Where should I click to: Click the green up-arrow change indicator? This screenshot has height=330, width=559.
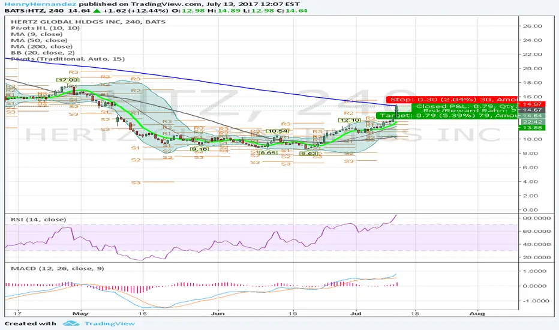click(x=97, y=11)
